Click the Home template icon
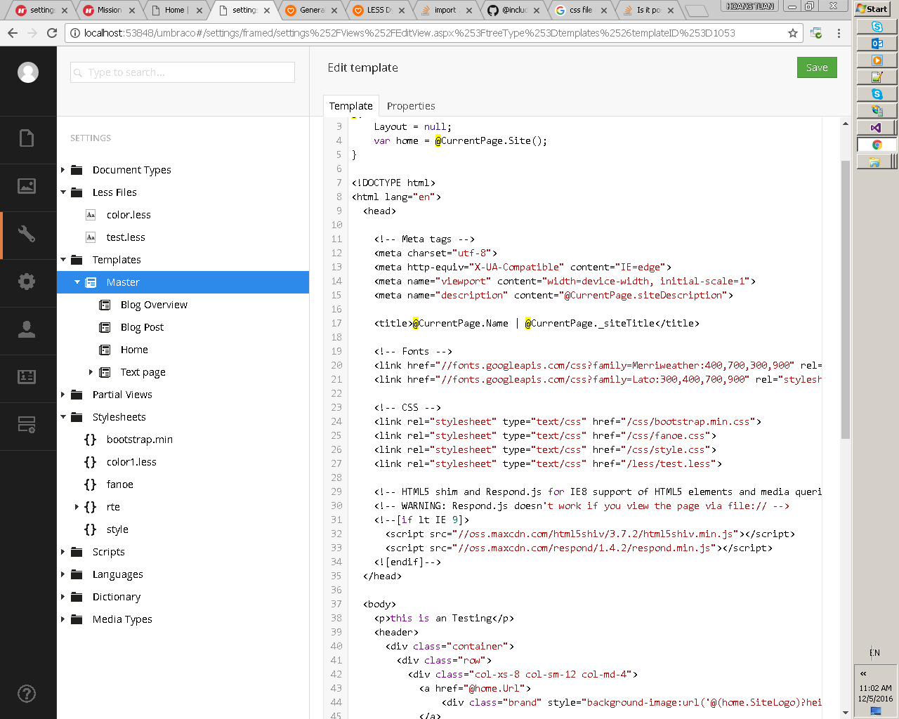Screen dimensions: 899x719 [x=105, y=350]
